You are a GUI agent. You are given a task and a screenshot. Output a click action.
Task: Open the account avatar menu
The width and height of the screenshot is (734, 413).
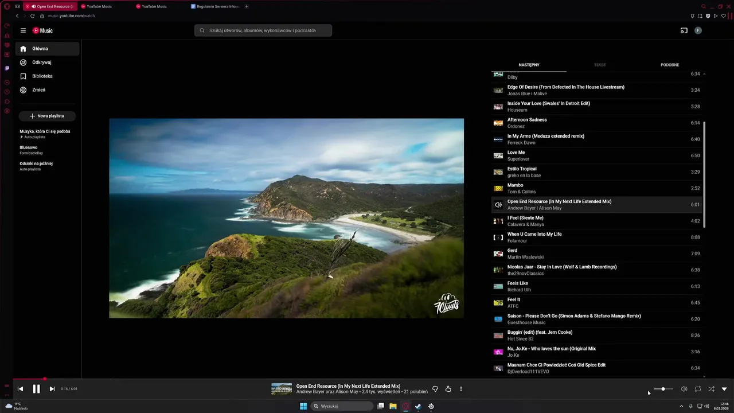[x=698, y=30]
